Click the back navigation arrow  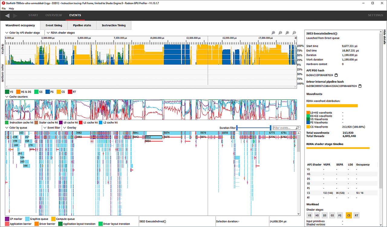[7, 15]
